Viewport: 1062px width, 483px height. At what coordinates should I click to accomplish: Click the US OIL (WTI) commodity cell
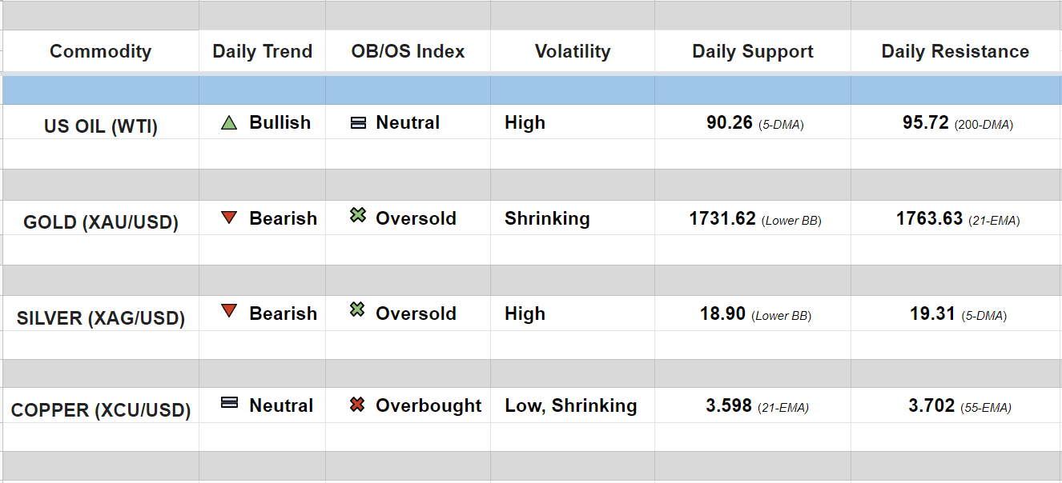click(100, 126)
